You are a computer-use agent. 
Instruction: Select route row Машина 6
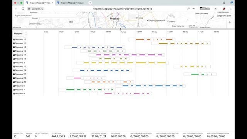[19, 86]
